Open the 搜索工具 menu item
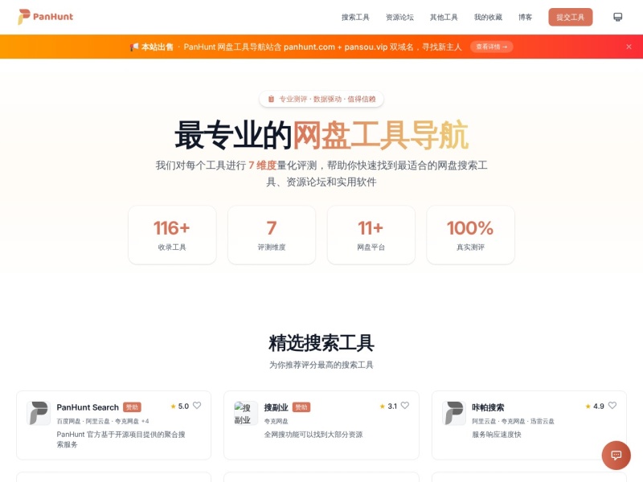The height and width of the screenshot is (482, 643). pyautogui.click(x=355, y=17)
